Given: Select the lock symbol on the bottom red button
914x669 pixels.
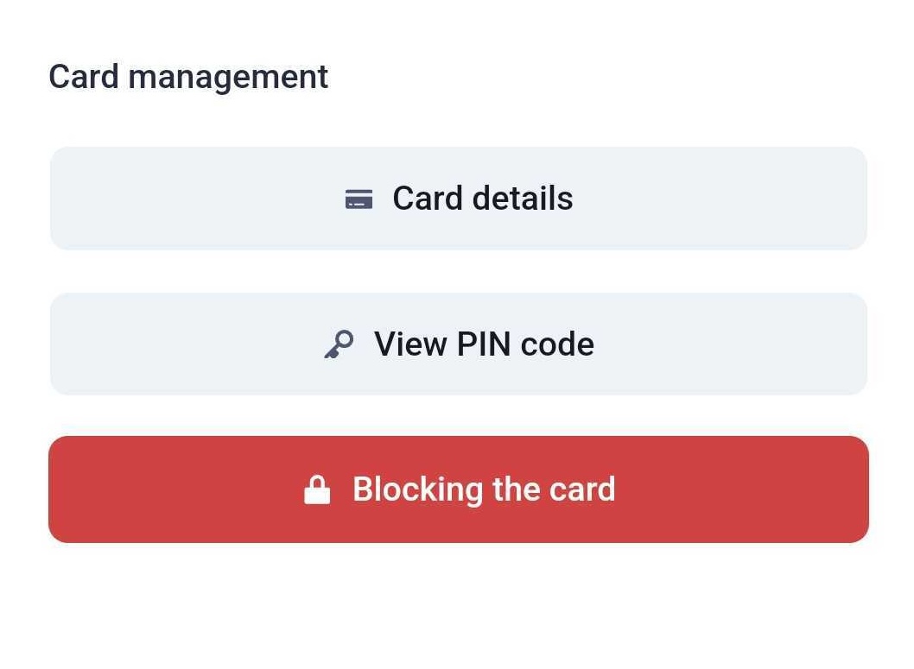Looking at the screenshot, I should (317, 489).
